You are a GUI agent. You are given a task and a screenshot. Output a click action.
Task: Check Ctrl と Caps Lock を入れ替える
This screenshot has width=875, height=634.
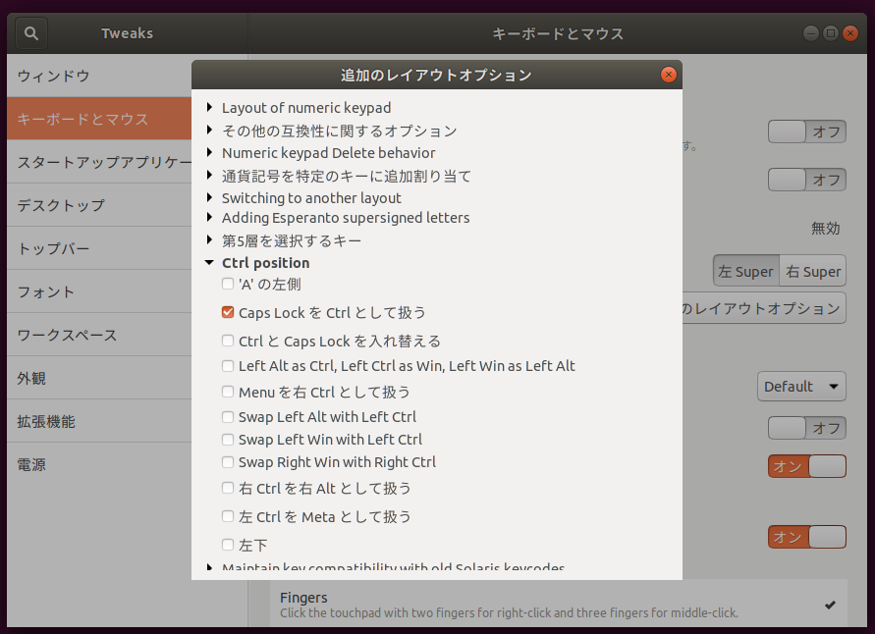tap(228, 341)
